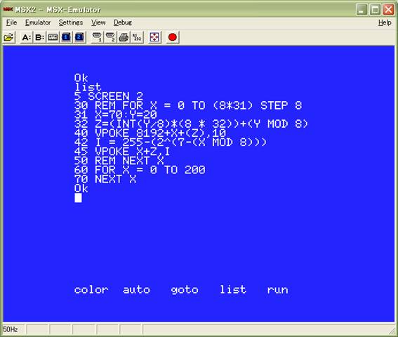398x337 pixels.
Task: Click the red record button
Action: tap(173, 38)
